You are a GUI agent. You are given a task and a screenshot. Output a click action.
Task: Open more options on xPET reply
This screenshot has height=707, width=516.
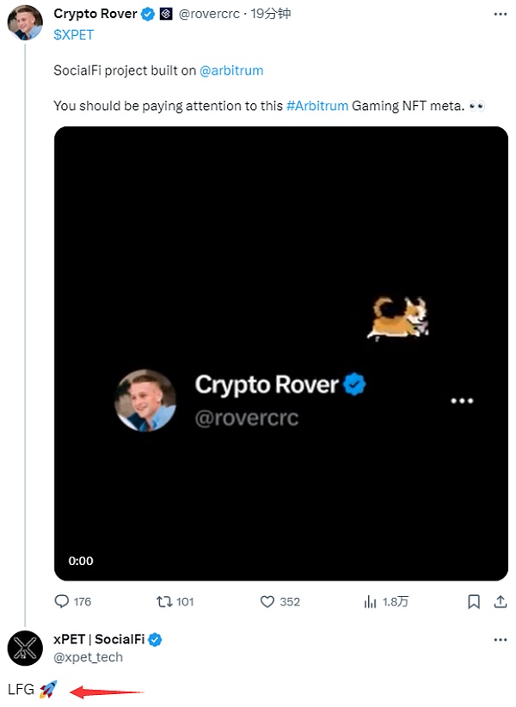(x=500, y=641)
